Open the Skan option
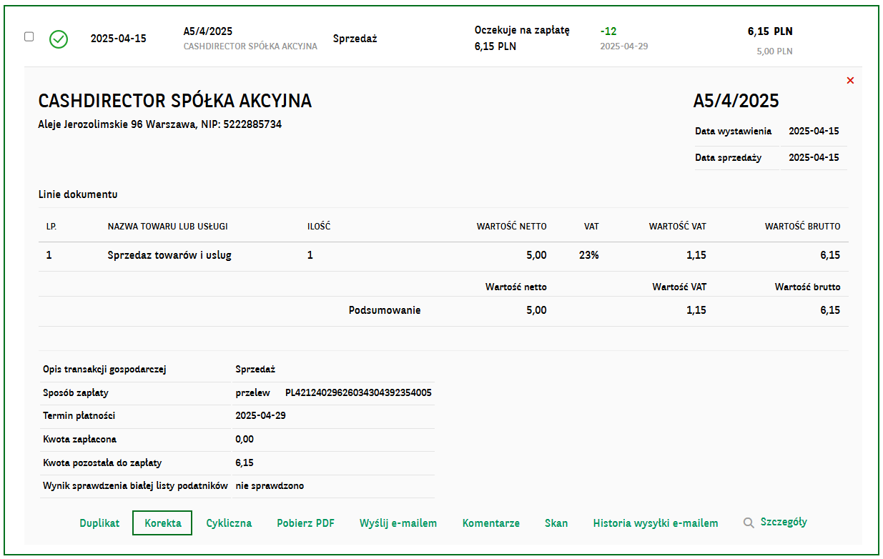This screenshot has height=559, width=883. [556, 523]
